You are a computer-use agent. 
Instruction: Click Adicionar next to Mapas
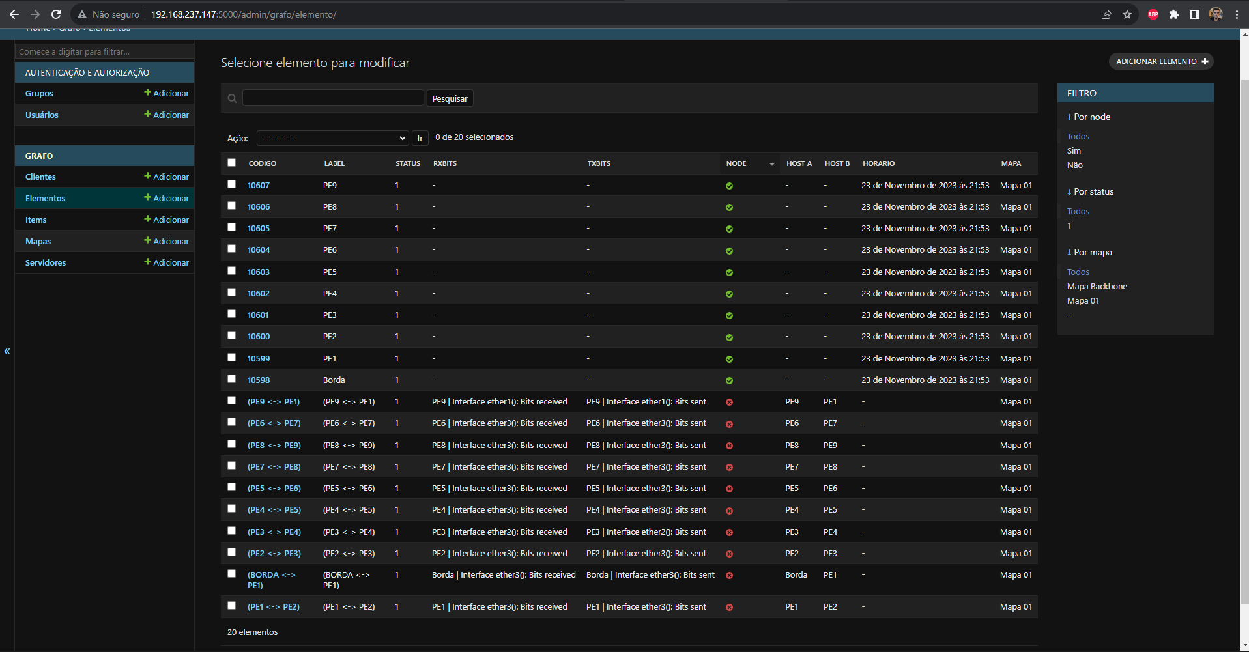tap(166, 241)
